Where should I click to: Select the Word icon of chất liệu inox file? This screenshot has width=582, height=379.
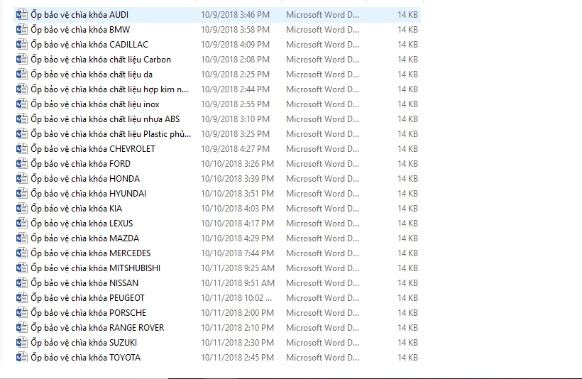[x=22, y=104]
